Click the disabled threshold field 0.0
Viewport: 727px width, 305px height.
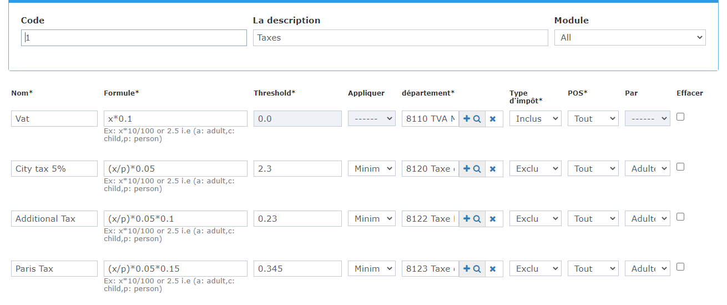(x=297, y=119)
